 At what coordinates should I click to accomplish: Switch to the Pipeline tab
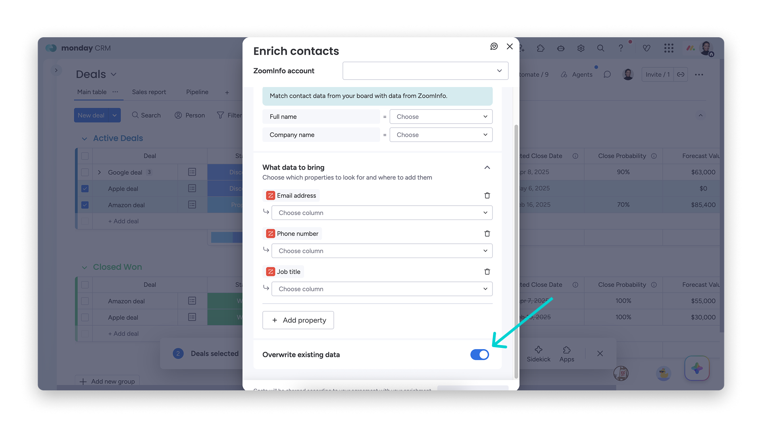click(x=197, y=92)
